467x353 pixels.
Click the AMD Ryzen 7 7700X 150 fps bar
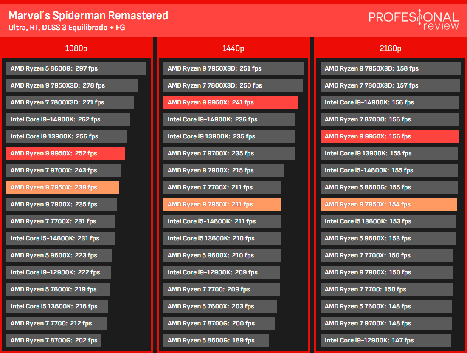387,255
